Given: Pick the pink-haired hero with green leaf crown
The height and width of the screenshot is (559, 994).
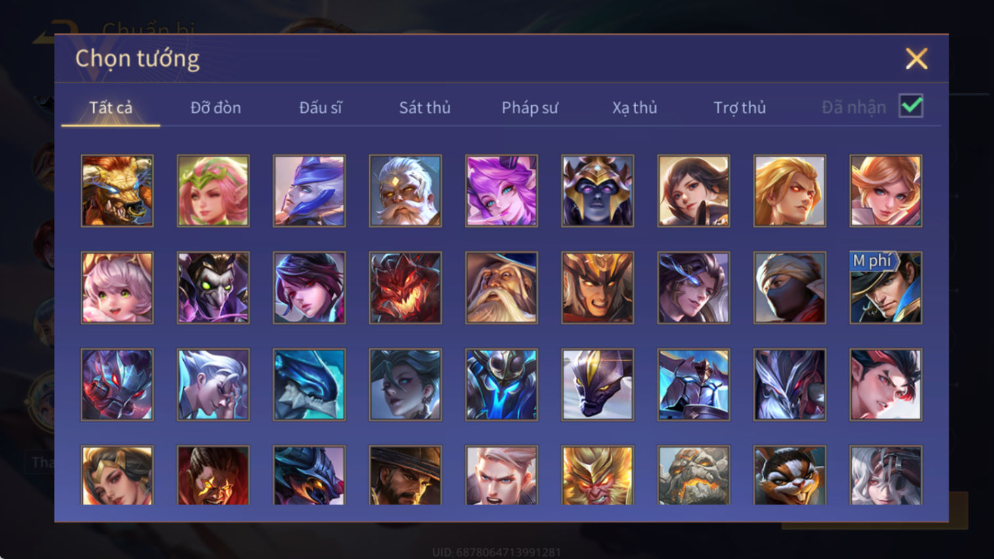Looking at the screenshot, I should (213, 191).
